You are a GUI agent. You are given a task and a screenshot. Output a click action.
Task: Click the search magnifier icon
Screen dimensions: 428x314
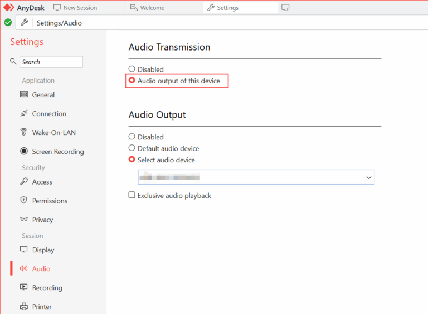13,62
